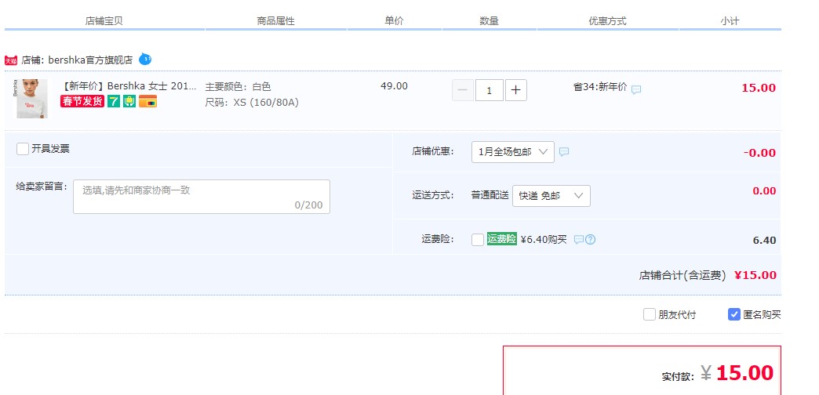The image size is (819, 395).
Task: Click the 省34:新年价 discount text
Action: pyautogui.click(x=600, y=87)
